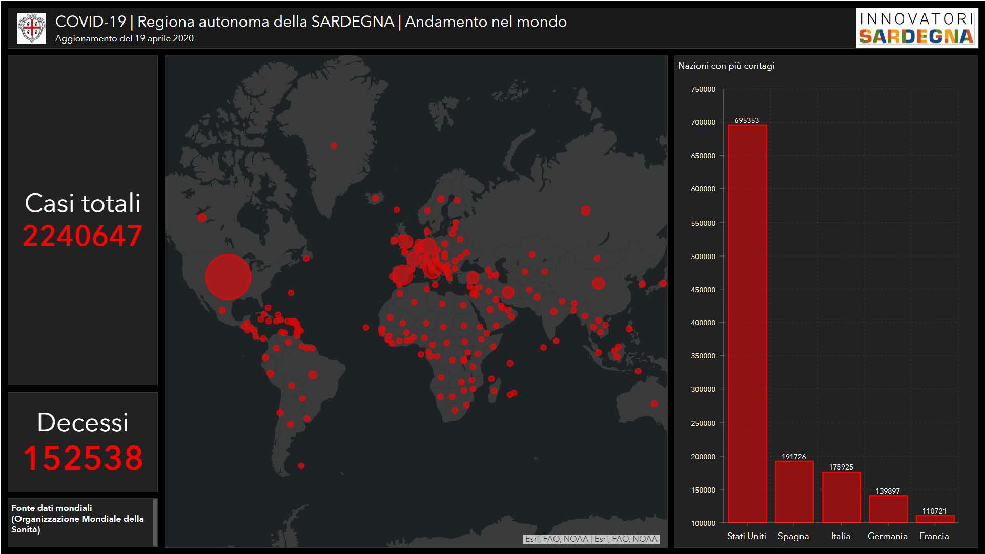Click the Fonte dati mondiali text panel
This screenshot has width=985, height=554.
77,519
